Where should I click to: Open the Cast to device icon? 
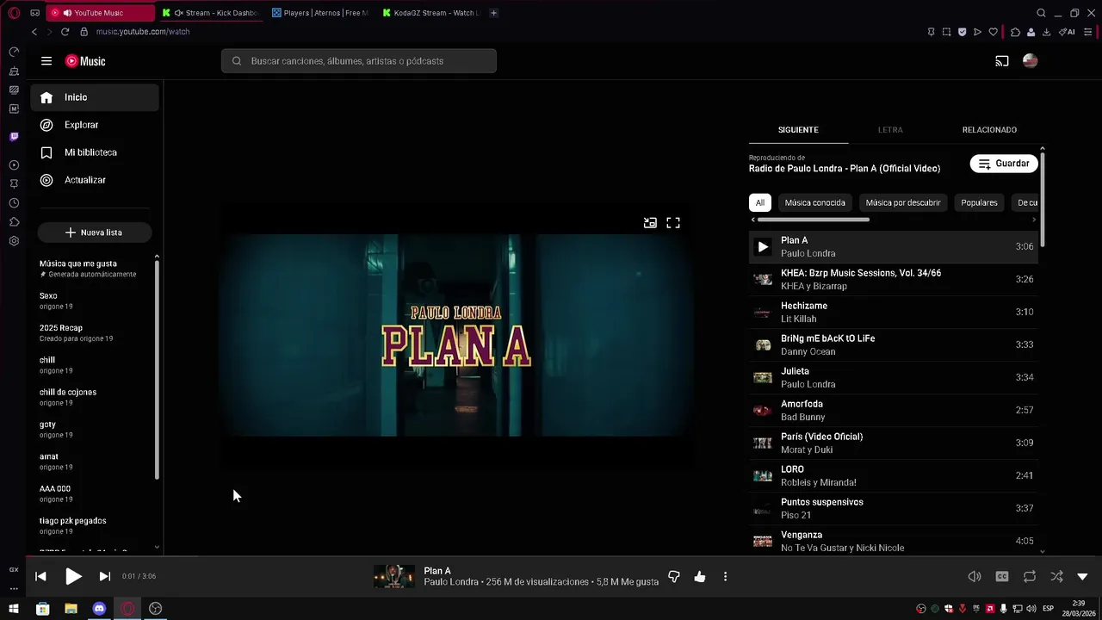(1002, 61)
